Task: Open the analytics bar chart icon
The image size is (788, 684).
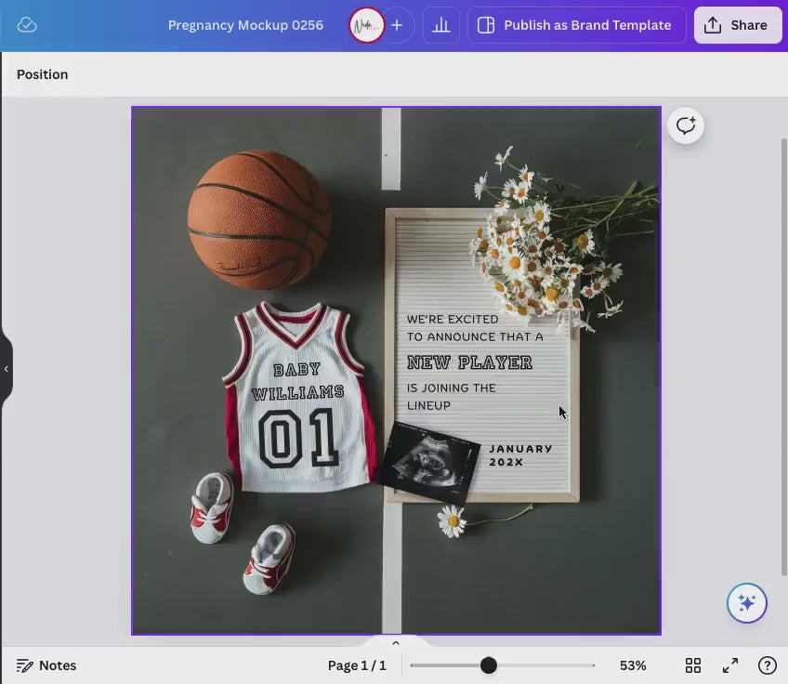Action: point(441,25)
